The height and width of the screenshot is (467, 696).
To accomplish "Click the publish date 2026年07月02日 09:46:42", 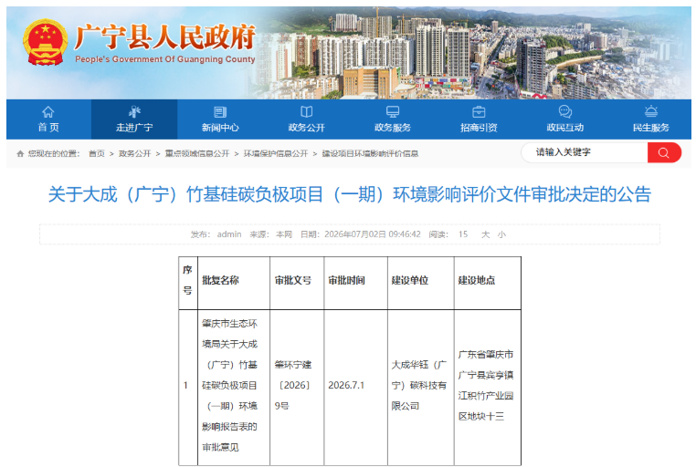I will pyautogui.click(x=373, y=234).
